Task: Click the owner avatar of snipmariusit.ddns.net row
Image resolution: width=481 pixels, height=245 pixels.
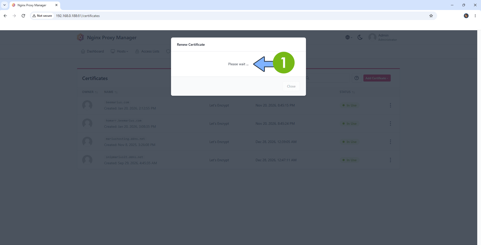Action: click(x=87, y=160)
